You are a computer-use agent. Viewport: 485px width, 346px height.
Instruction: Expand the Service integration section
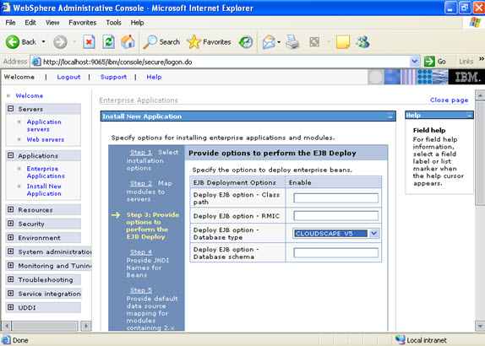10,294
